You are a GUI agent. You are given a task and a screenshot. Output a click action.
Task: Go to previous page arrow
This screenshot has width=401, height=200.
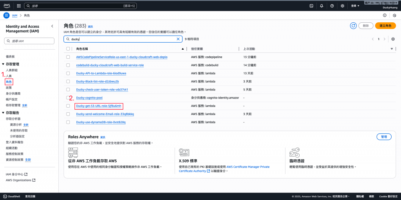click(373, 39)
